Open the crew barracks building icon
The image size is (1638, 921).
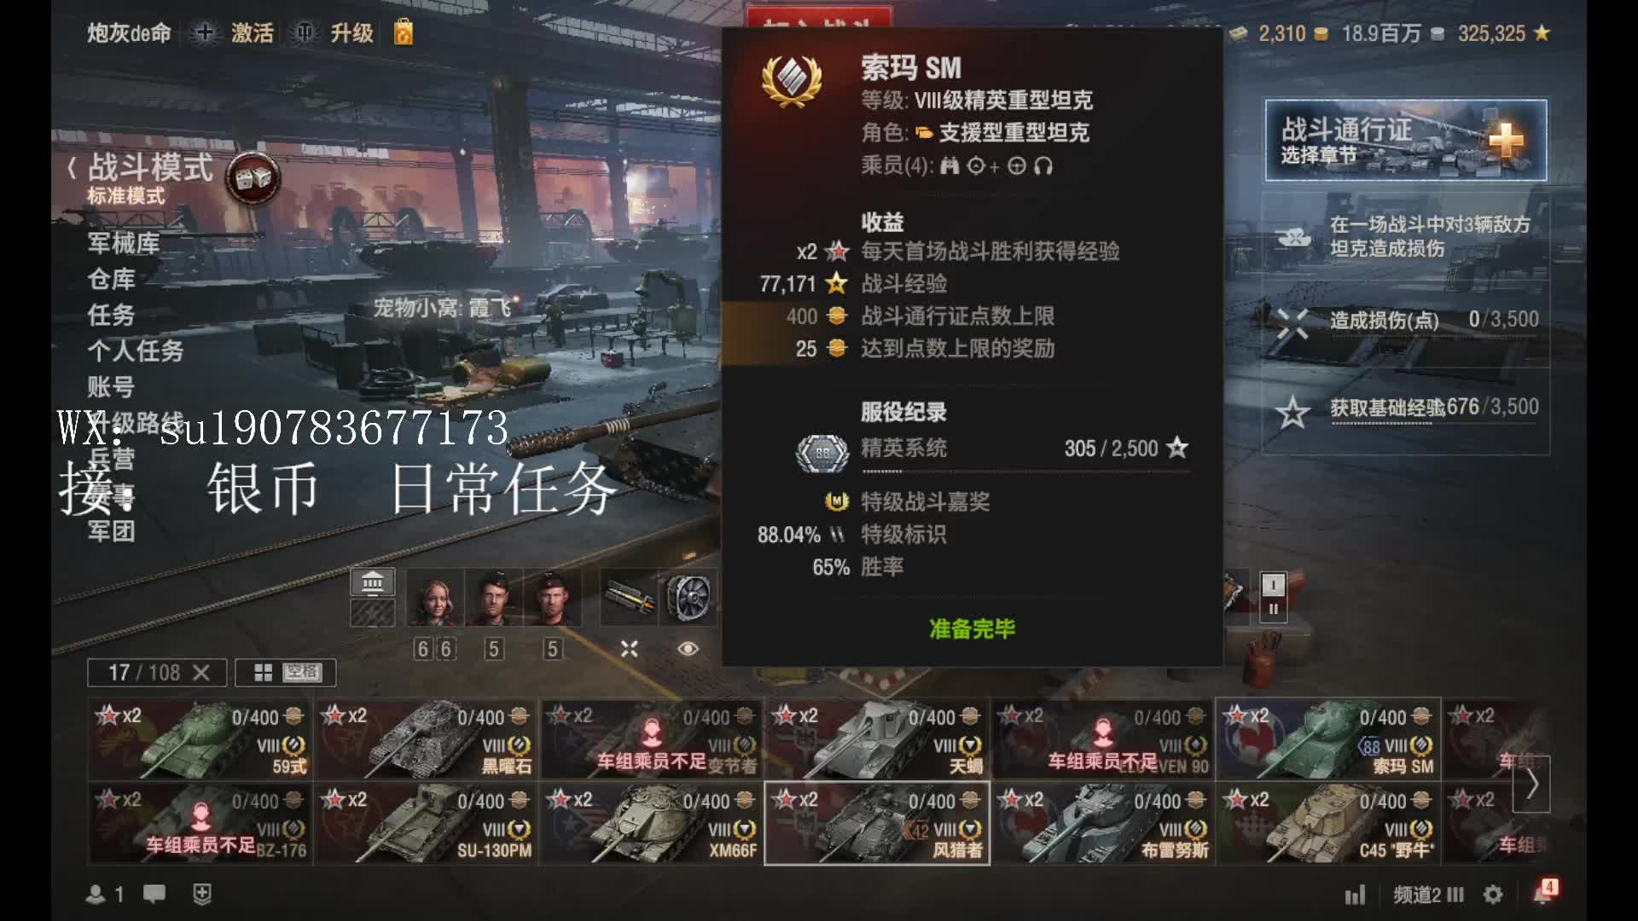[x=373, y=582]
